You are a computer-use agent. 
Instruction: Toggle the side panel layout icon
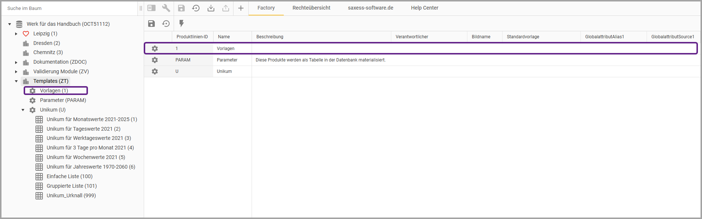(x=151, y=8)
